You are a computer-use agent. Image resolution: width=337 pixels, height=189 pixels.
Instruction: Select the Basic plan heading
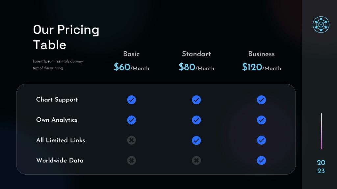click(131, 54)
